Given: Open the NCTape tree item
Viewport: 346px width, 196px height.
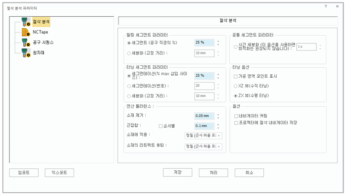Looking at the screenshot, I should coord(40,32).
